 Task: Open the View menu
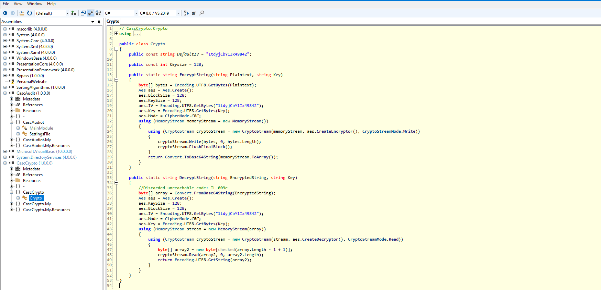[18, 4]
